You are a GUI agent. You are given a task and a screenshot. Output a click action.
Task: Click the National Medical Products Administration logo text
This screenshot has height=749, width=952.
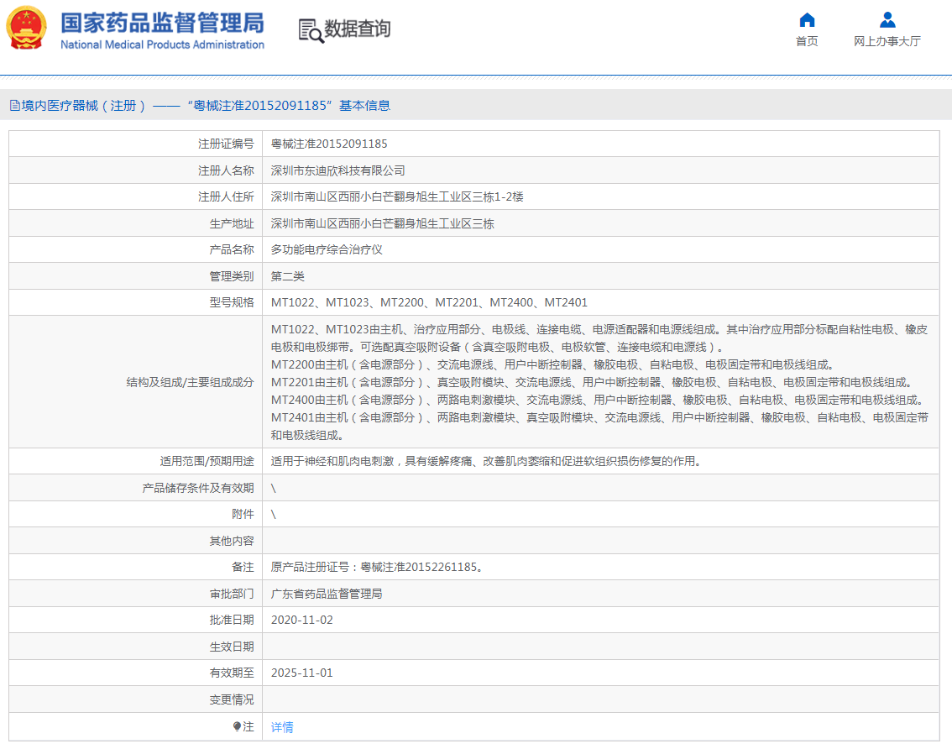tap(163, 45)
